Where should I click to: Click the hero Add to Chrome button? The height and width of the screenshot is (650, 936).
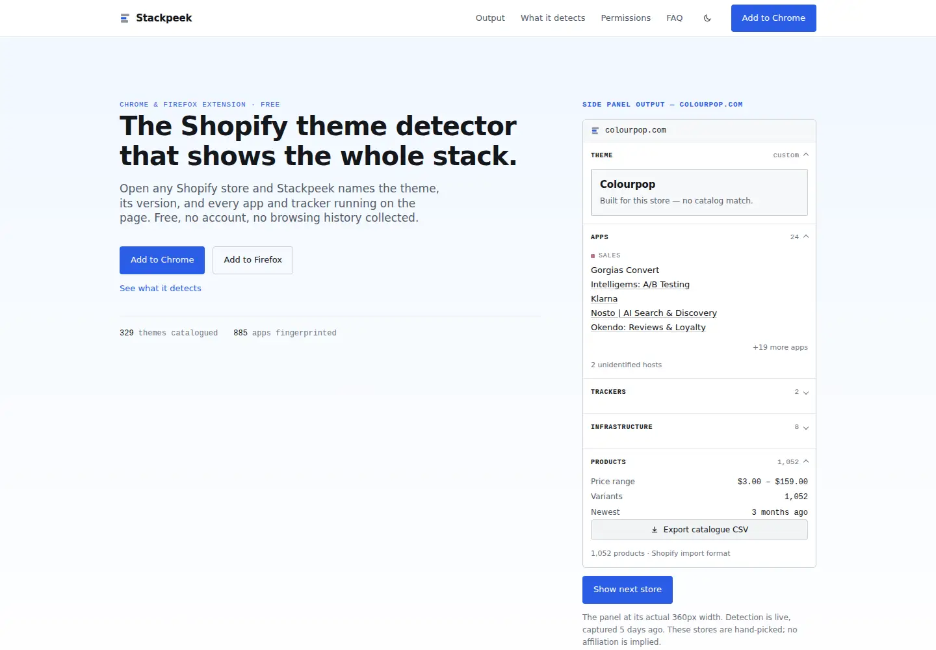[x=162, y=260]
